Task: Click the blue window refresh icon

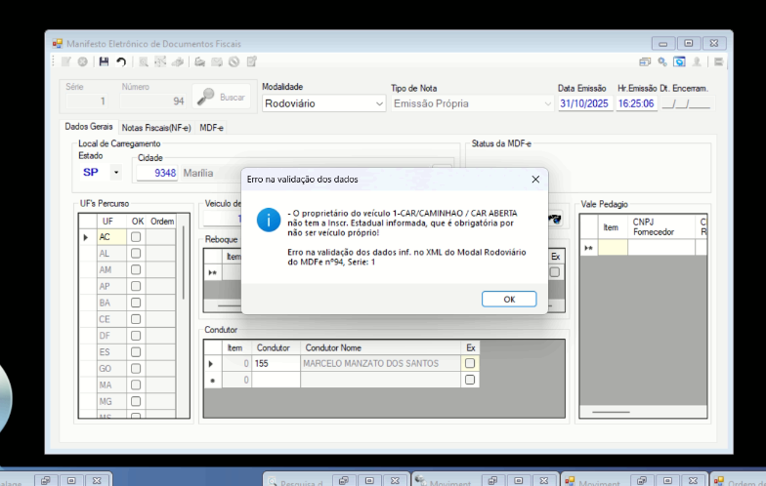Action: click(680, 61)
